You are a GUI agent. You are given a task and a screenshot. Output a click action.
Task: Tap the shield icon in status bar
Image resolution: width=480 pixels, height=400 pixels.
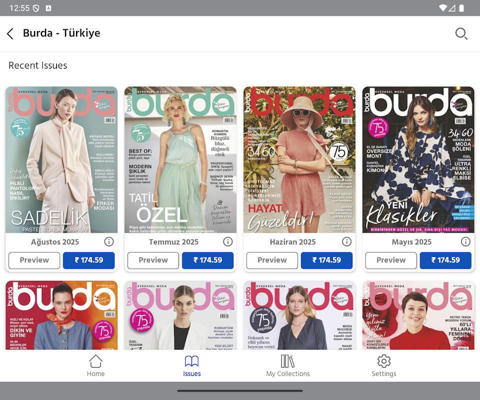tap(36, 8)
